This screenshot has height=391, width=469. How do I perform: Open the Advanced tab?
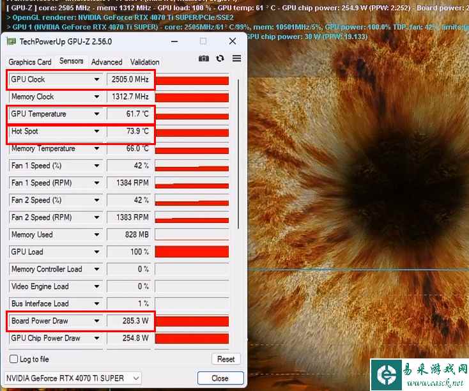[107, 62]
